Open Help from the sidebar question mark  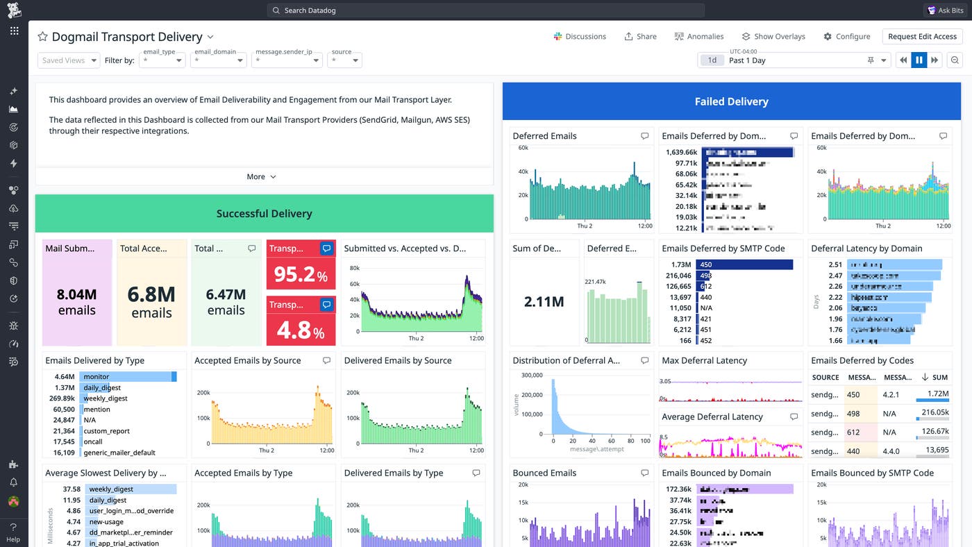pyautogui.click(x=14, y=526)
